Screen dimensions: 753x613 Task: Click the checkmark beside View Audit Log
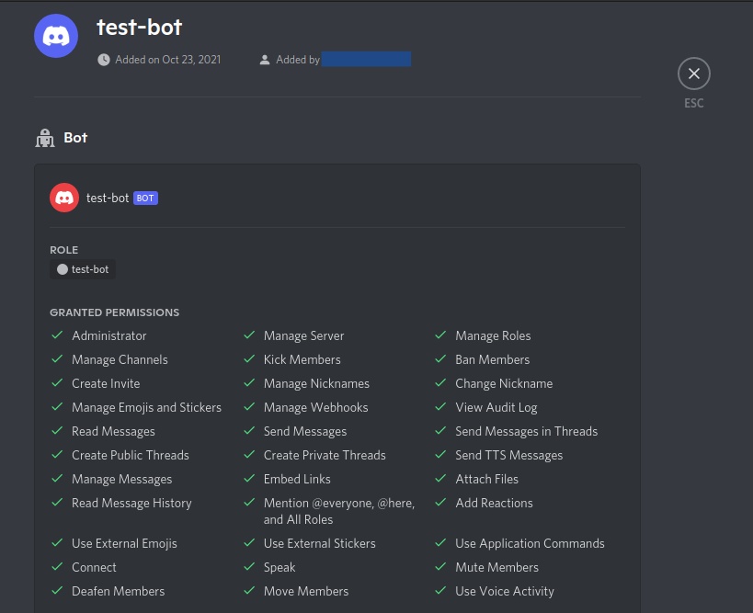click(440, 406)
